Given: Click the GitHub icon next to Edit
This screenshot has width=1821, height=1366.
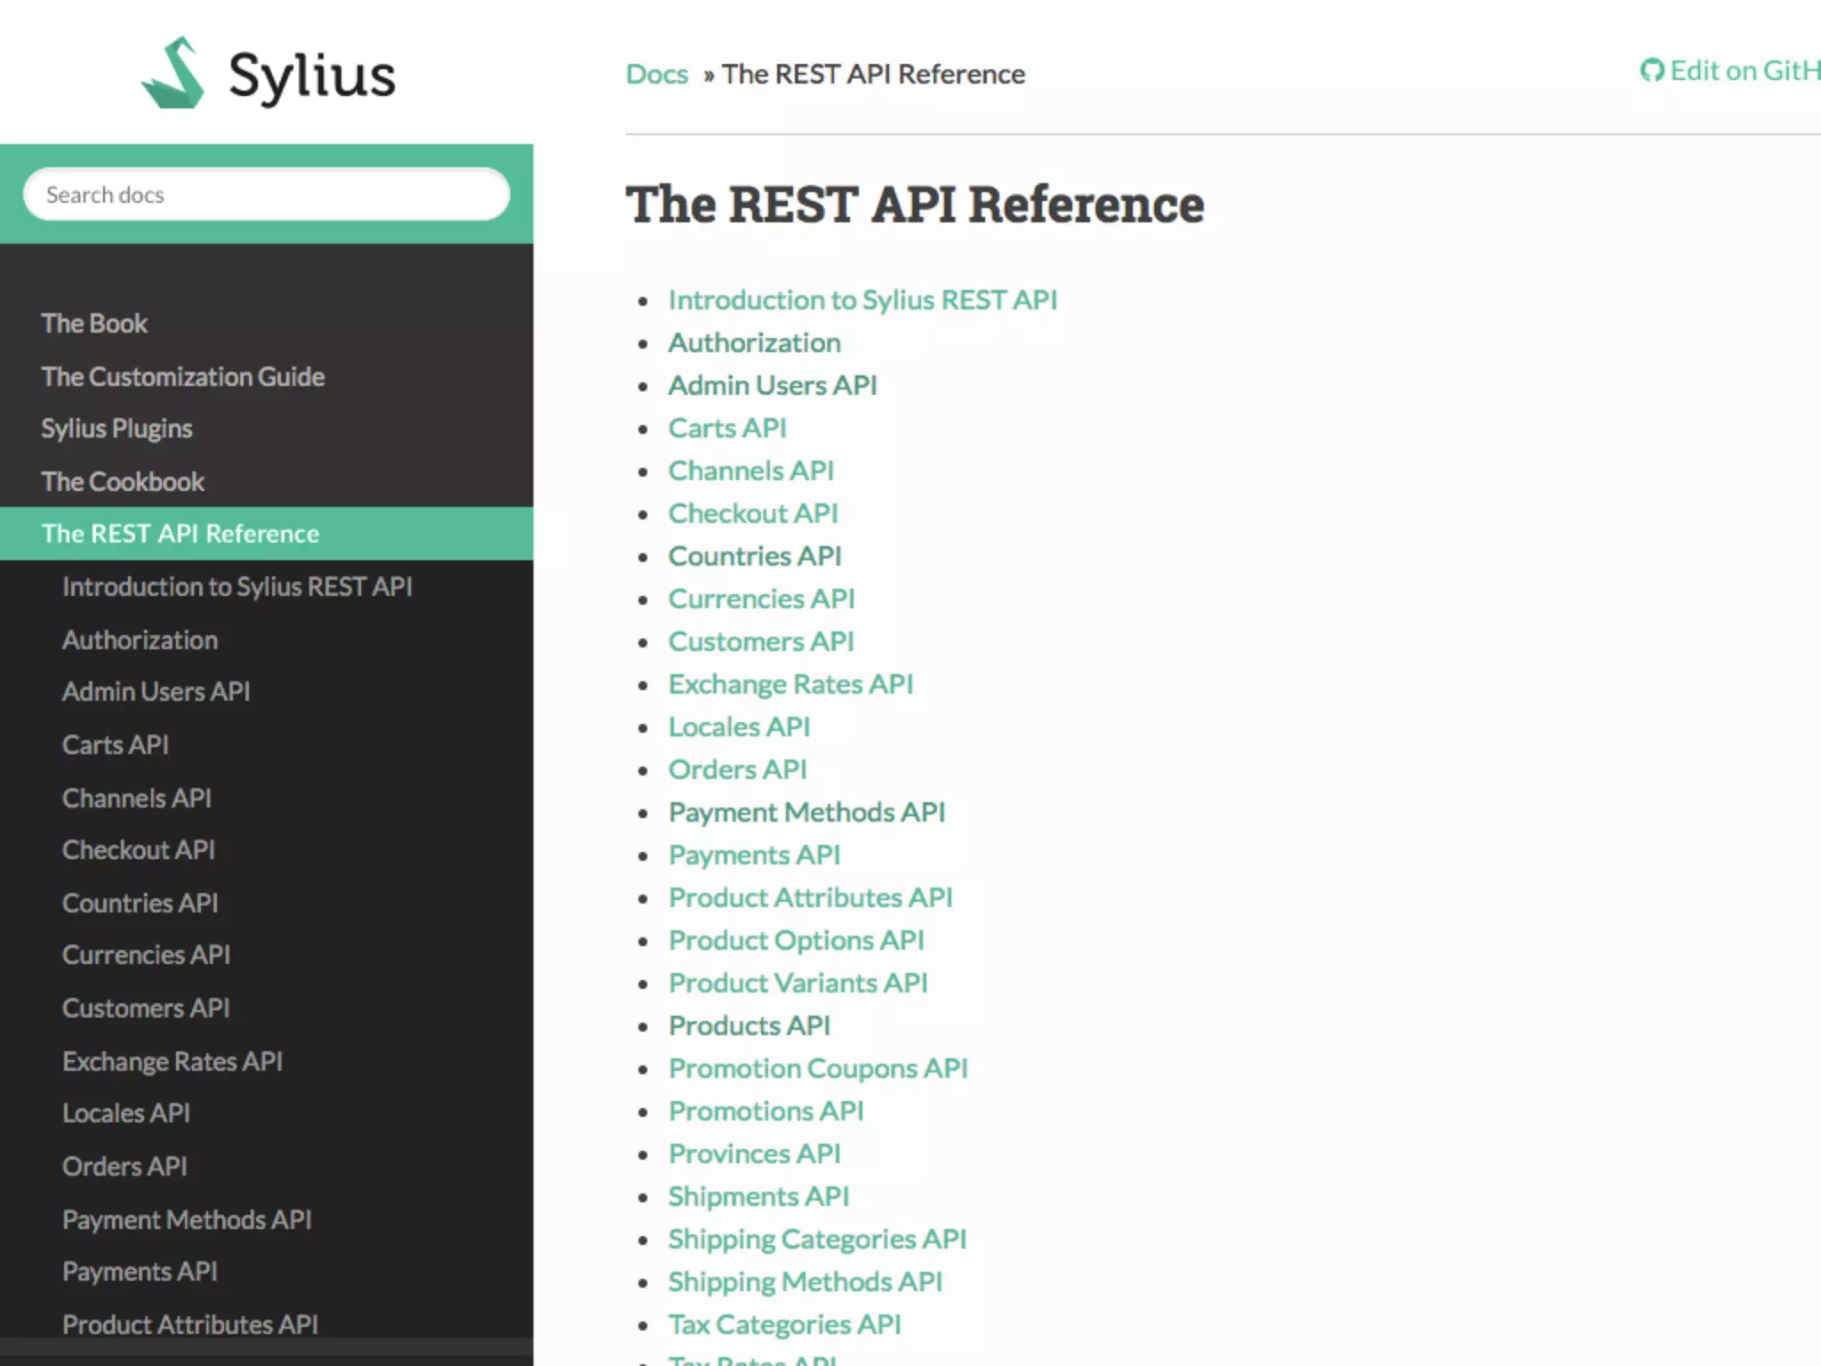Looking at the screenshot, I should (1651, 70).
